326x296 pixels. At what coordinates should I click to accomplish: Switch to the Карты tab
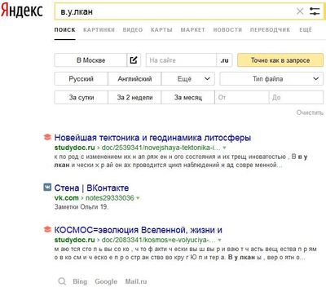click(x=161, y=30)
